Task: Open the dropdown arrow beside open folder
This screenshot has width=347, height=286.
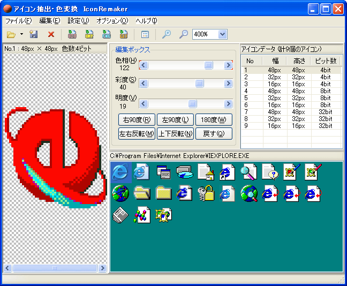Action: point(21,34)
